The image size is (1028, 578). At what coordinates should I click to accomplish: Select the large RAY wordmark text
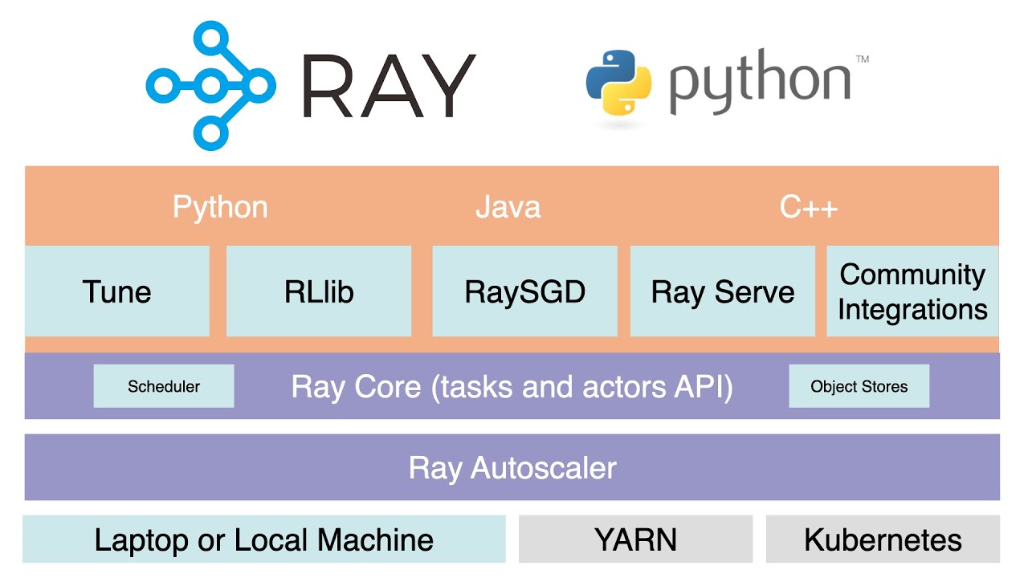coord(390,86)
